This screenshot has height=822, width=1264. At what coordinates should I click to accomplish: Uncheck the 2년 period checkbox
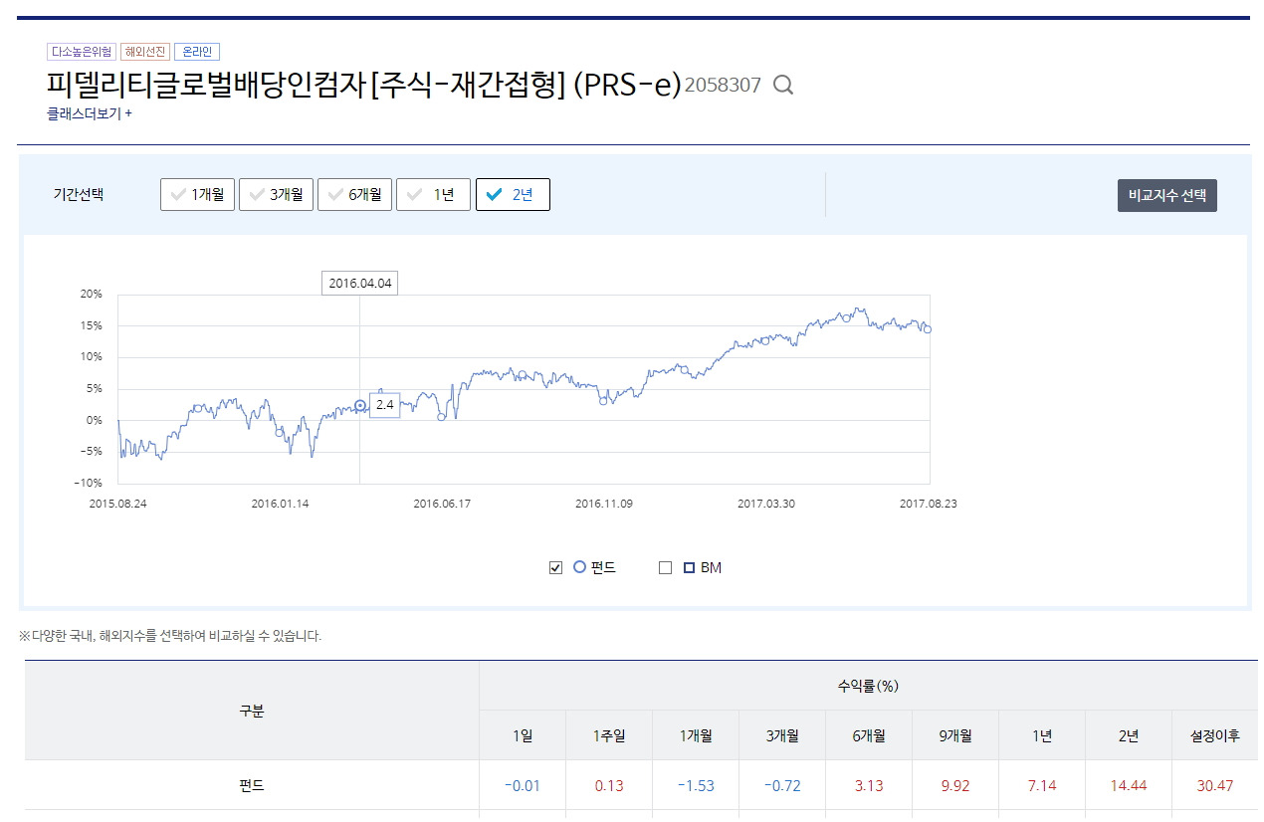[x=512, y=194]
